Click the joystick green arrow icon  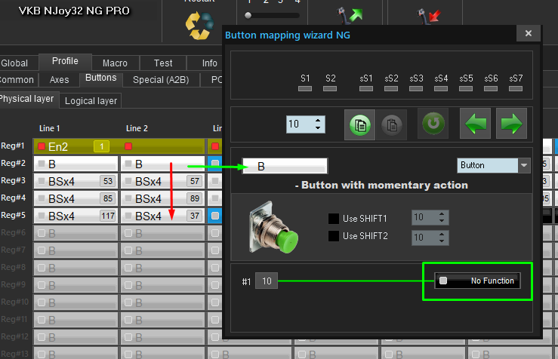click(x=349, y=16)
